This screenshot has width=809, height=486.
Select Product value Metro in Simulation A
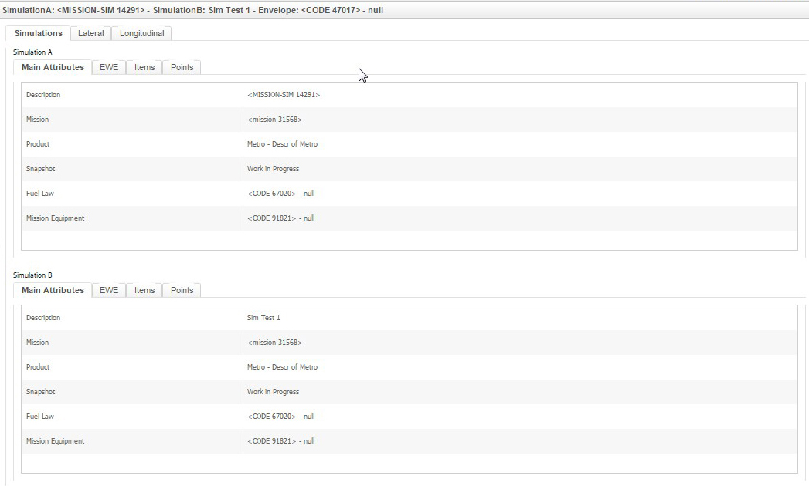(282, 144)
